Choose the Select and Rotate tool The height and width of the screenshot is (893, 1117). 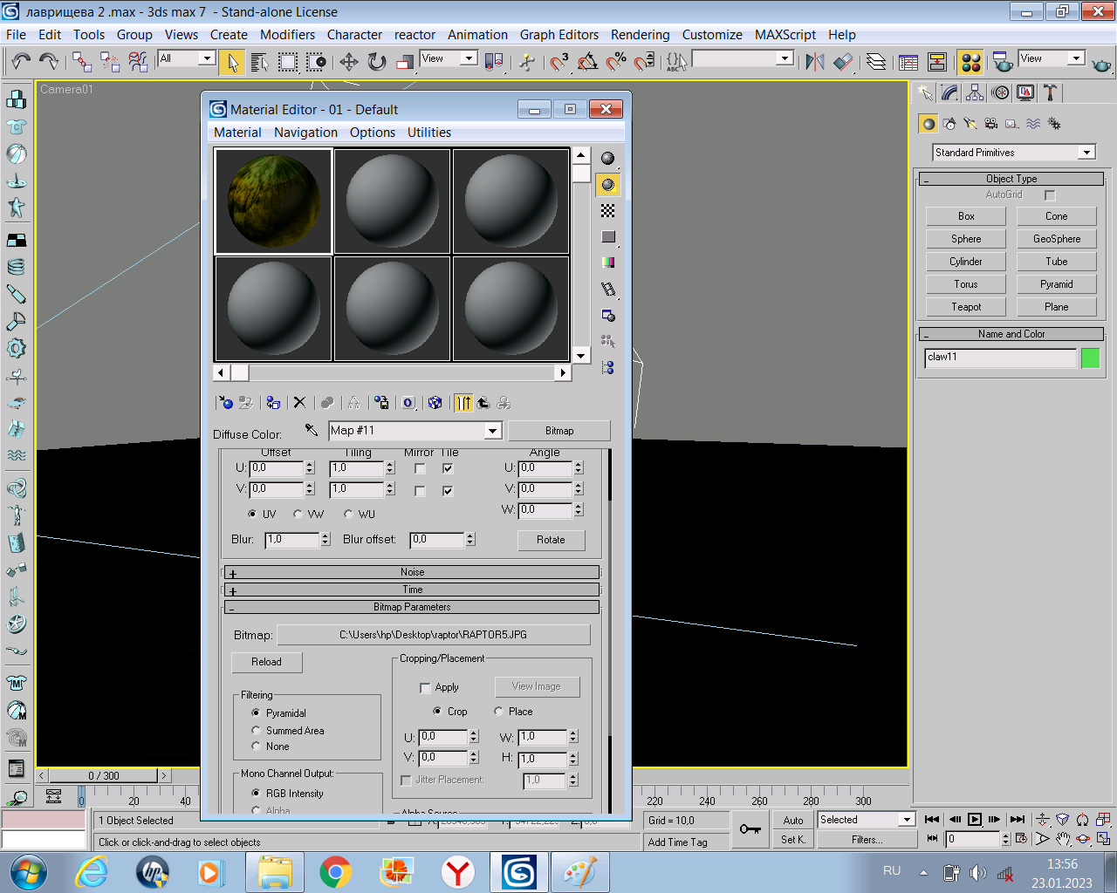pos(376,62)
